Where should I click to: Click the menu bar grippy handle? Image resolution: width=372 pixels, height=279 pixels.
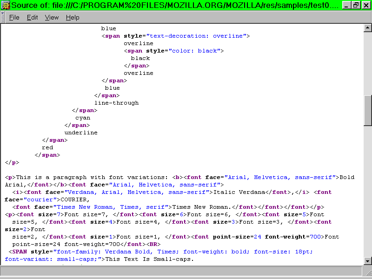tap(3, 17)
